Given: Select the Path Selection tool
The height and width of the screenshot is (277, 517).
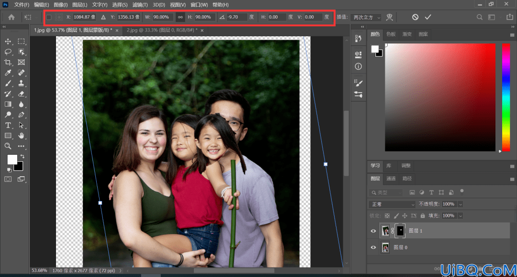Looking at the screenshot, I should pos(21,125).
